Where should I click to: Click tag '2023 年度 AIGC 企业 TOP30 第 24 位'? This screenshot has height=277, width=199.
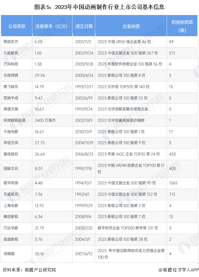(x=129, y=154)
